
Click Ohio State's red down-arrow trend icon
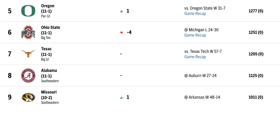(121, 33)
